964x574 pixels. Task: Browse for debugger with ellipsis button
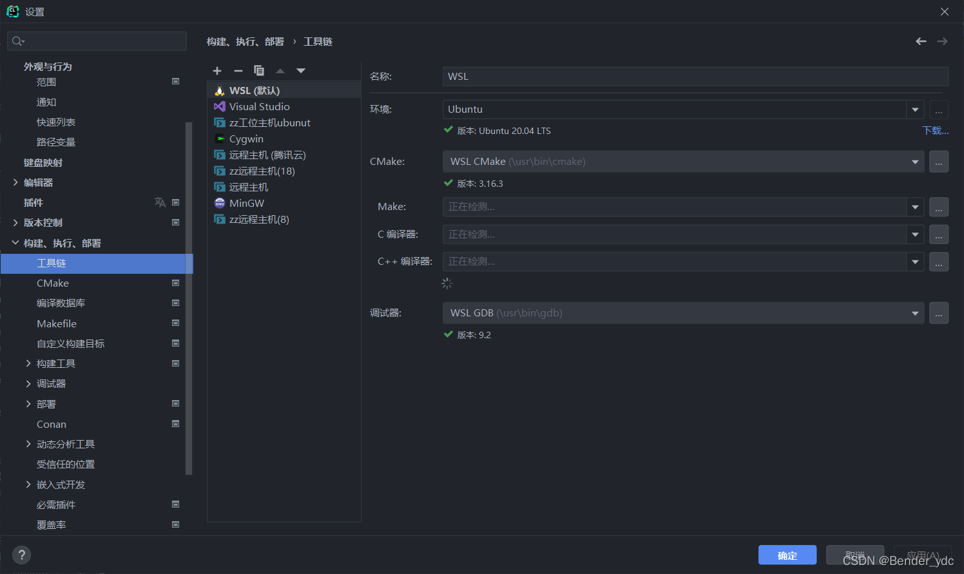pos(939,313)
